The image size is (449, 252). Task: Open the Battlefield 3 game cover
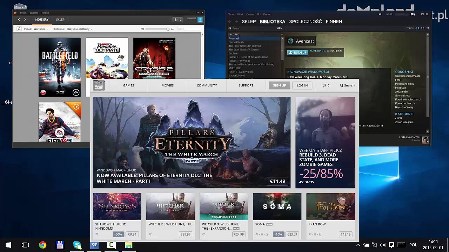point(60,67)
